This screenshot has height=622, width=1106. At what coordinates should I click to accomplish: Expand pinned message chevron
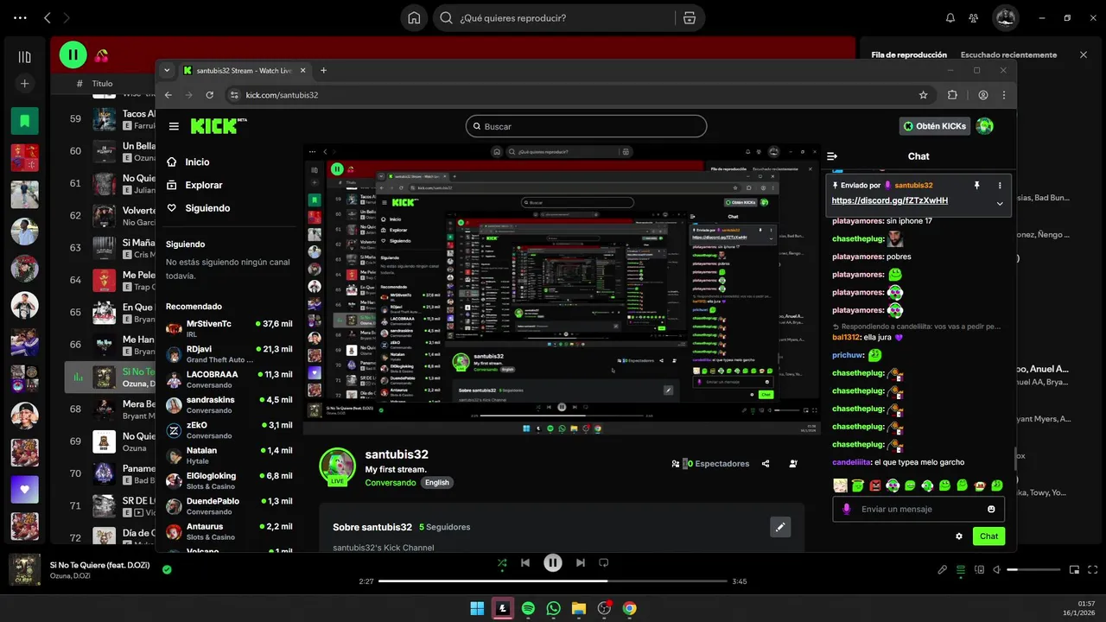1000,204
